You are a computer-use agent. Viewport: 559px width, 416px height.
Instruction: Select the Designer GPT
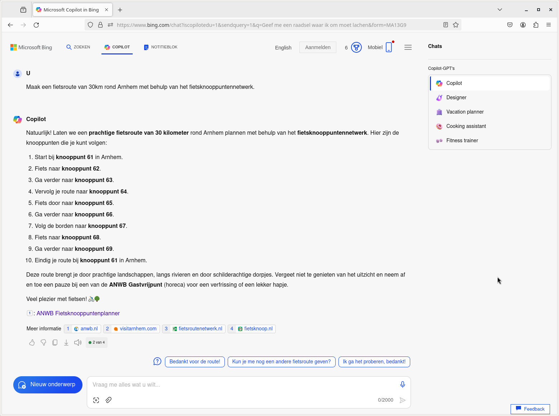[x=456, y=97]
